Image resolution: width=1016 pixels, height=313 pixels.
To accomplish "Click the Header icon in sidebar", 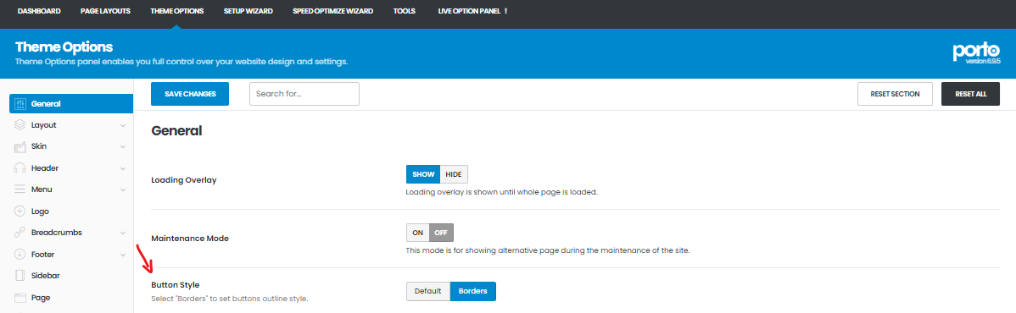I will click(20, 168).
